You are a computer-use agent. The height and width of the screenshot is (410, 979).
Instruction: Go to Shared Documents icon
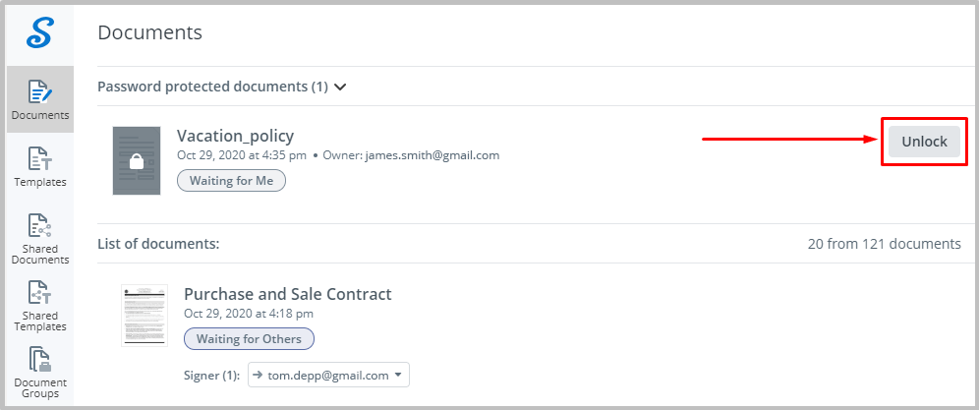coord(40,225)
